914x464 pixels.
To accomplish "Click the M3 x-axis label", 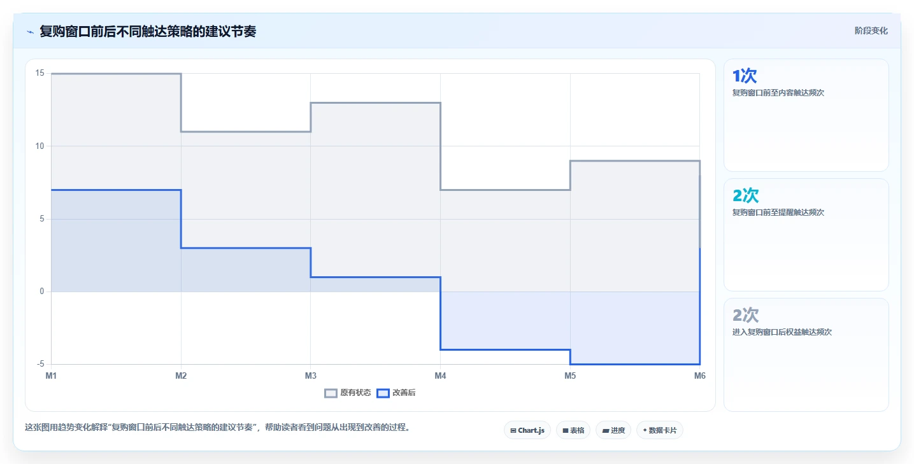I will (x=311, y=376).
